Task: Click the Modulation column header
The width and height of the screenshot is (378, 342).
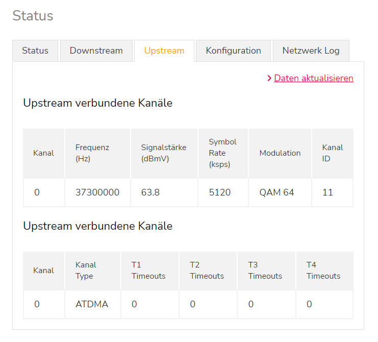Action: point(280,153)
